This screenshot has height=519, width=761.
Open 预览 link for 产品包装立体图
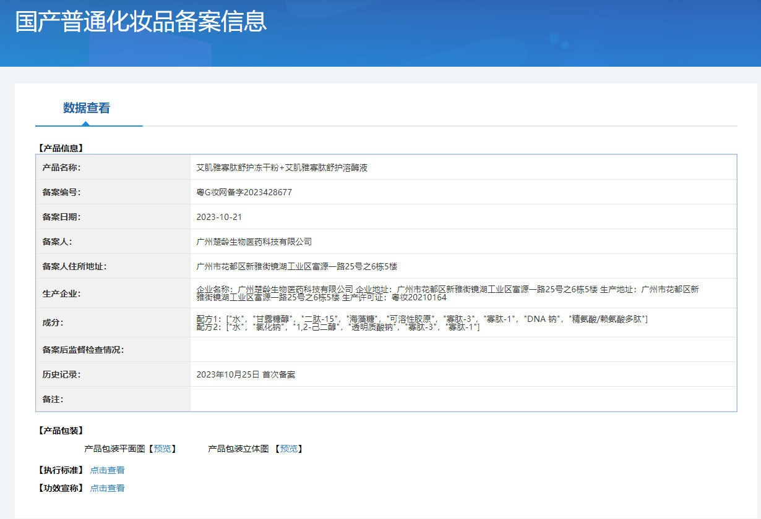pyautogui.click(x=290, y=449)
